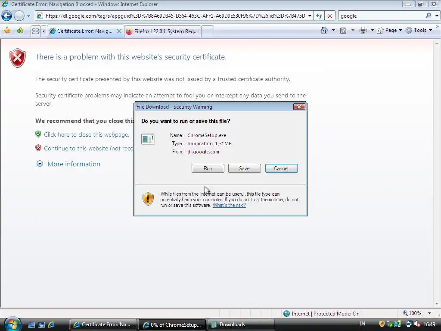Click 'Continue to this website' link
The image size is (441, 331).
(x=88, y=148)
